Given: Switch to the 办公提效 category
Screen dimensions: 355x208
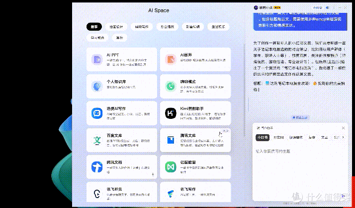Looking at the screenshot, I should [x=168, y=27].
